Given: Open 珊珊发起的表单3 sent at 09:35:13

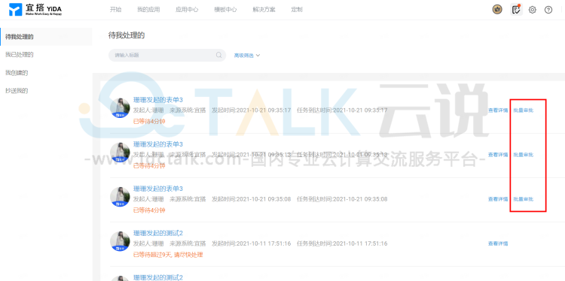Looking at the screenshot, I should pos(158,144).
